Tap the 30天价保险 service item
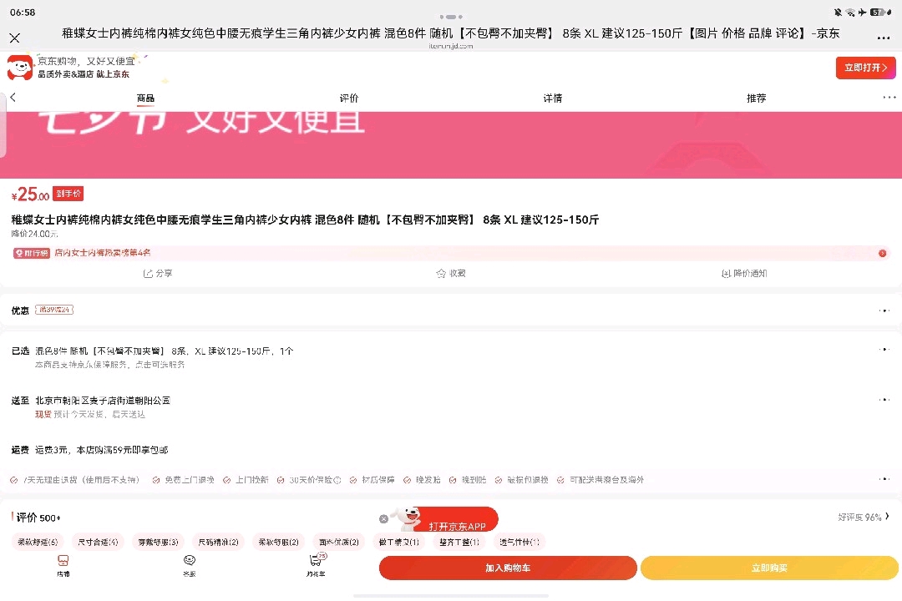 tap(309, 480)
